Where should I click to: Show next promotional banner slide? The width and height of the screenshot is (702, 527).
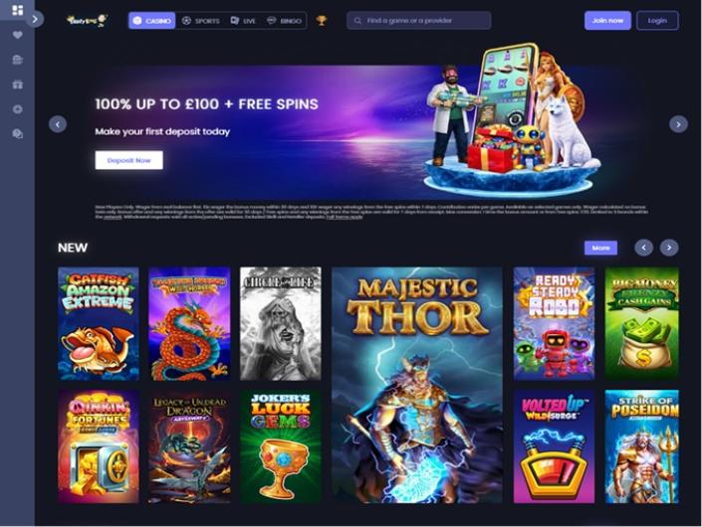(x=678, y=124)
